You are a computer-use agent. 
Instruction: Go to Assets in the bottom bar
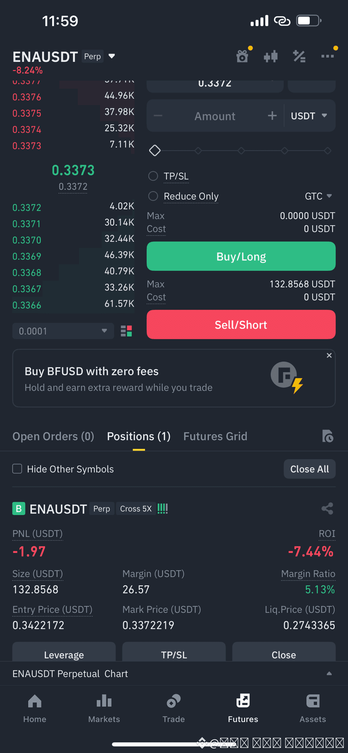pyautogui.click(x=313, y=708)
